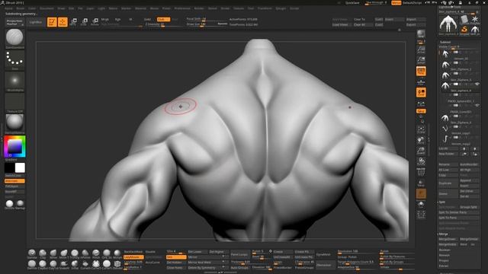488x274 pixels.
Task: Expand the Remesh section
Action: [x=444, y=255]
